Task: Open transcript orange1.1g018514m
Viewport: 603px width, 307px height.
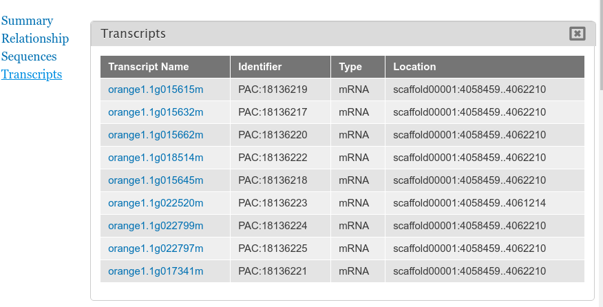Action: click(156, 158)
